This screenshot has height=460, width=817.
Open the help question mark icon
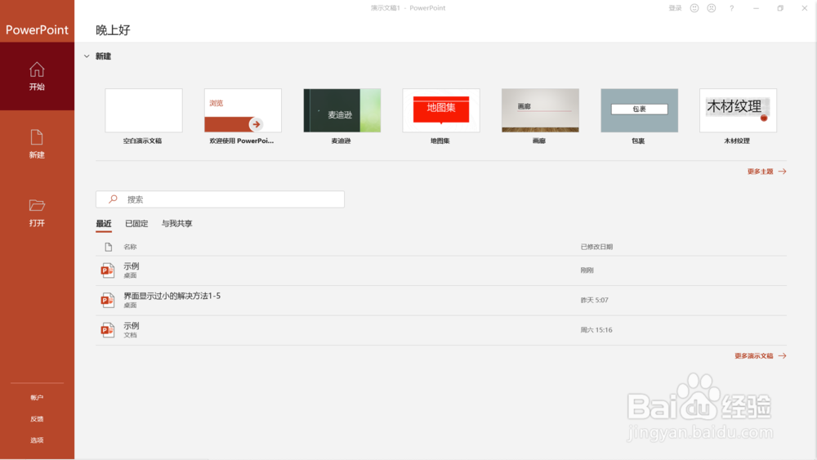(x=731, y=8)
